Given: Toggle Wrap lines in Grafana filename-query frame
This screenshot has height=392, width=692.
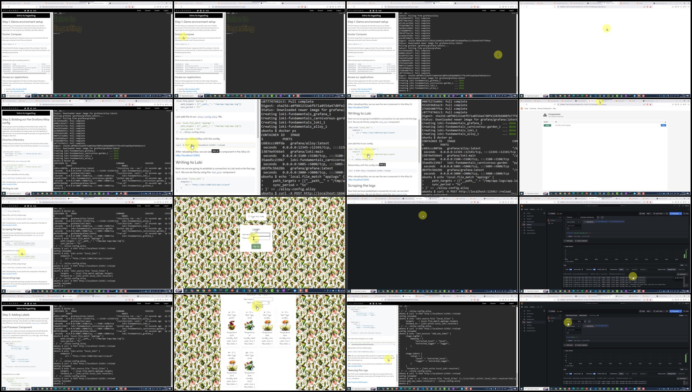Looking at the screenshot, I should pos(594,270).
